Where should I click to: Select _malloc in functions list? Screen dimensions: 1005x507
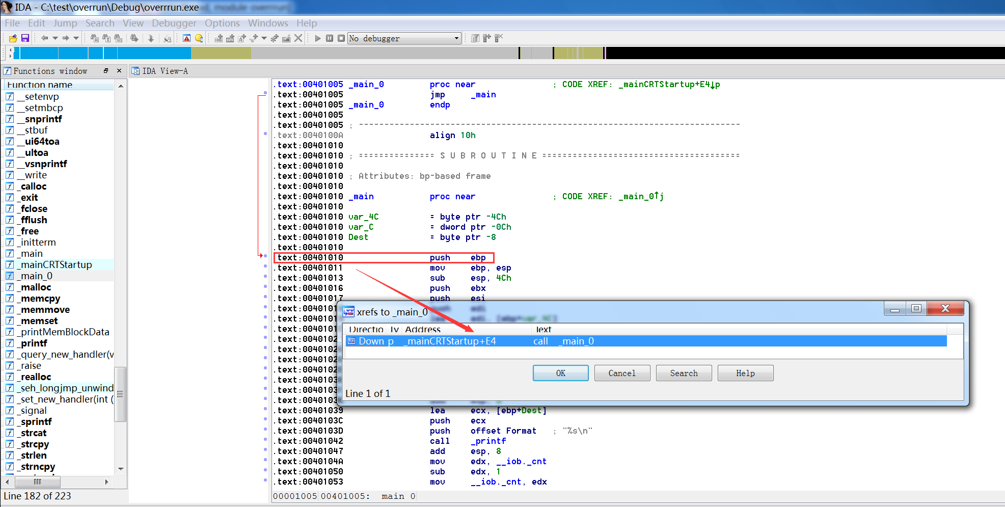tap(59, 287)
